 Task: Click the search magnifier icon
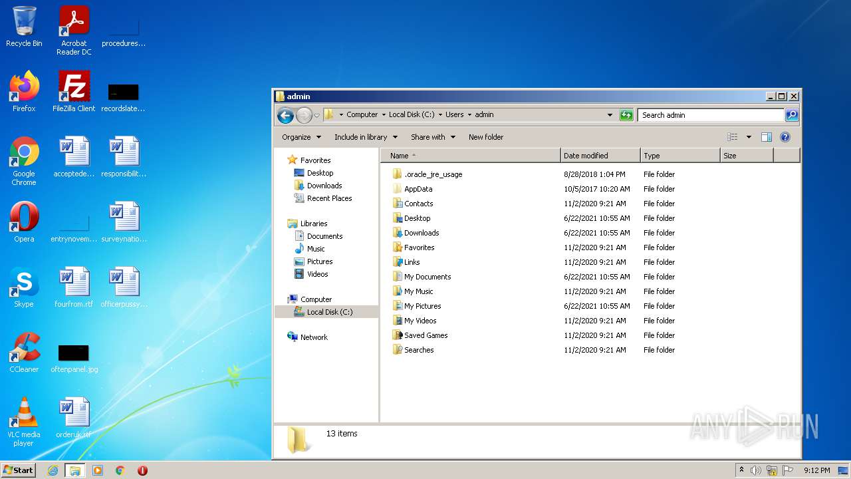[x=791, y=115]
